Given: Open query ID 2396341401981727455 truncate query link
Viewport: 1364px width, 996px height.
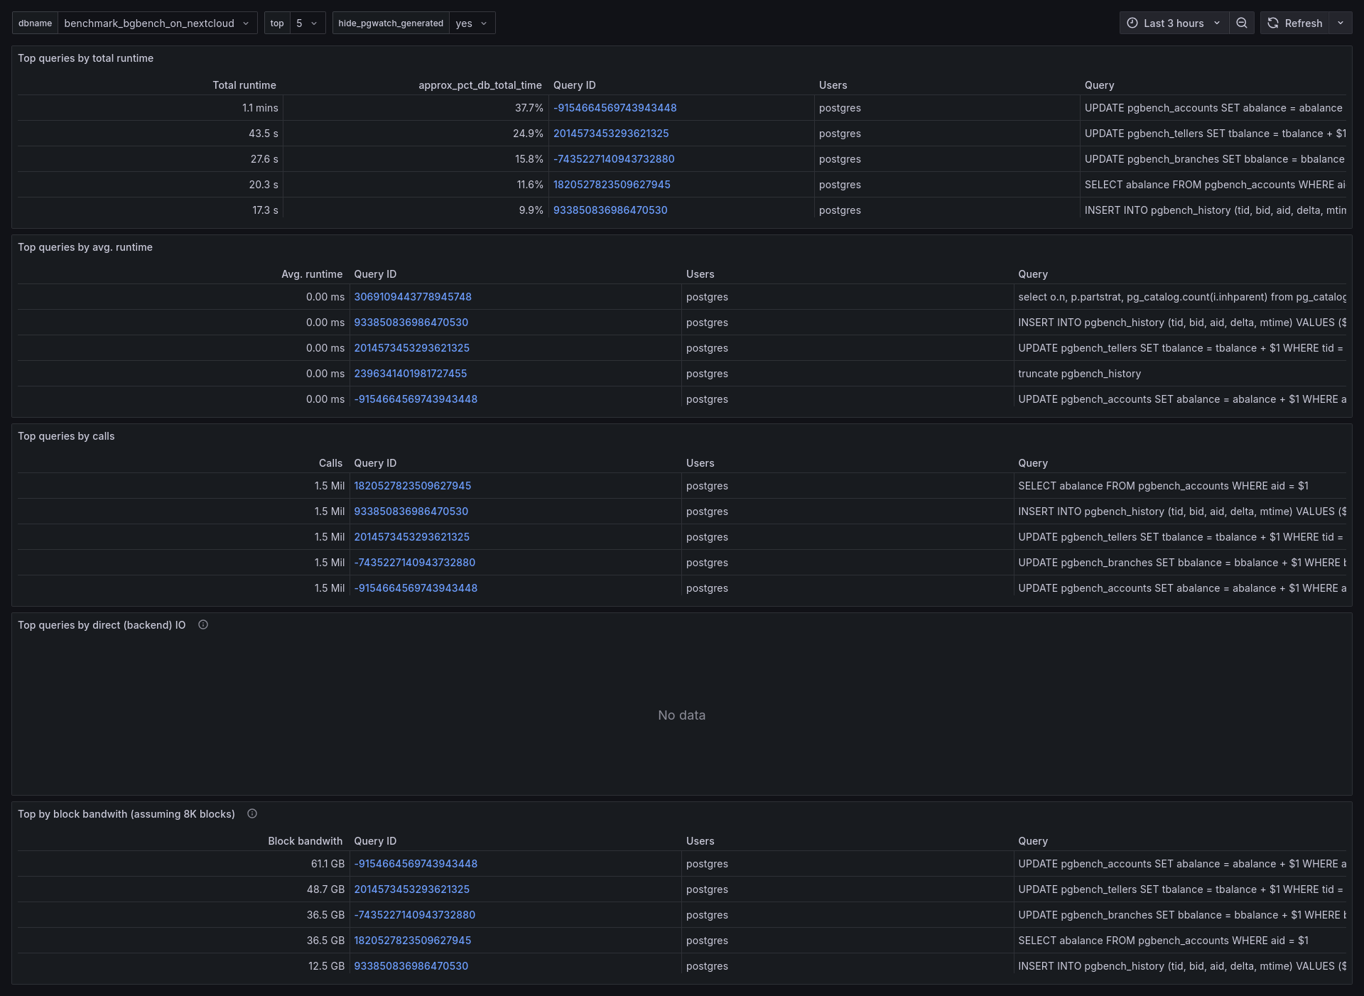Looking at the screenshot, I should click(410, 374).
